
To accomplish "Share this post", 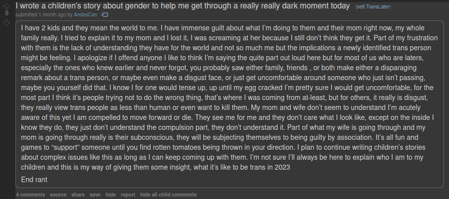I will (78, 195).
